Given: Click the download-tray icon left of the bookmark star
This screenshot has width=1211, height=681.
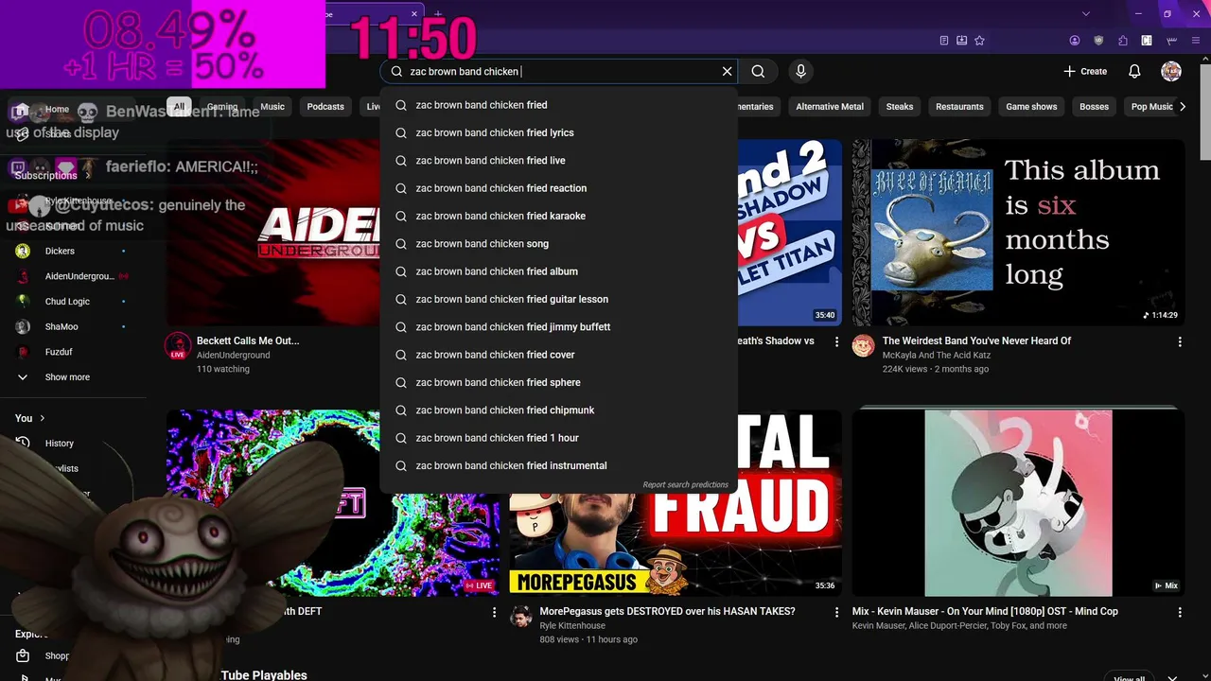Looking at the screenshot, I should [962, 41].
